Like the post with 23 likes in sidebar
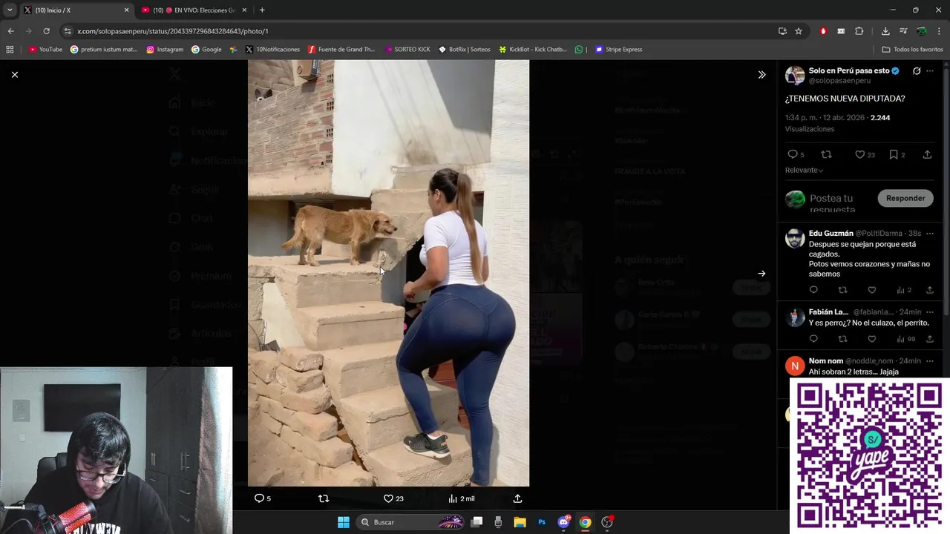 (865, 154)
